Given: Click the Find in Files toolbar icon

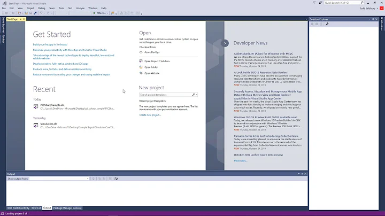Looking at the screenshot, I should 112,13.
